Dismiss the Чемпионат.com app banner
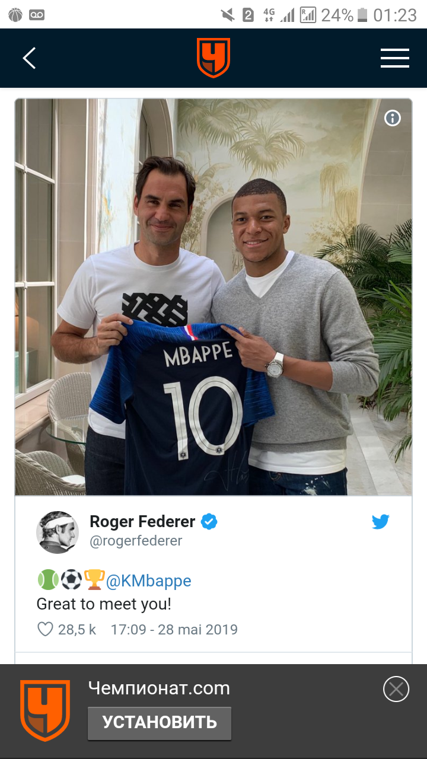 click(x=396, y=689)
